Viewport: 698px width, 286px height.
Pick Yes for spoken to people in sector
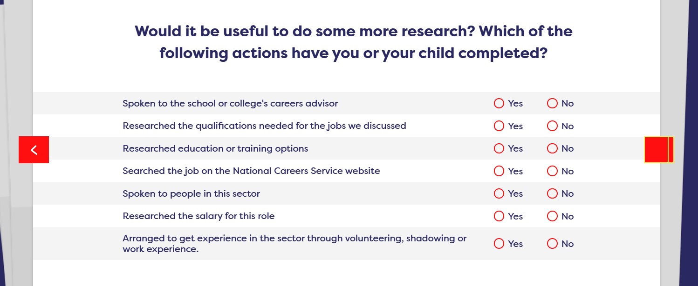(x=499, y=193)
